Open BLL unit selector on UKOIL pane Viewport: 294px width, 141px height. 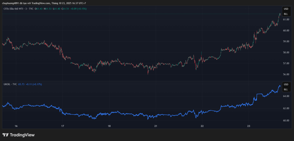point(286,89)
